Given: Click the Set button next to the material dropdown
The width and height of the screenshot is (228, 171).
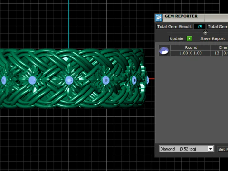Looking at the screenshot, I should coord(223,149).
